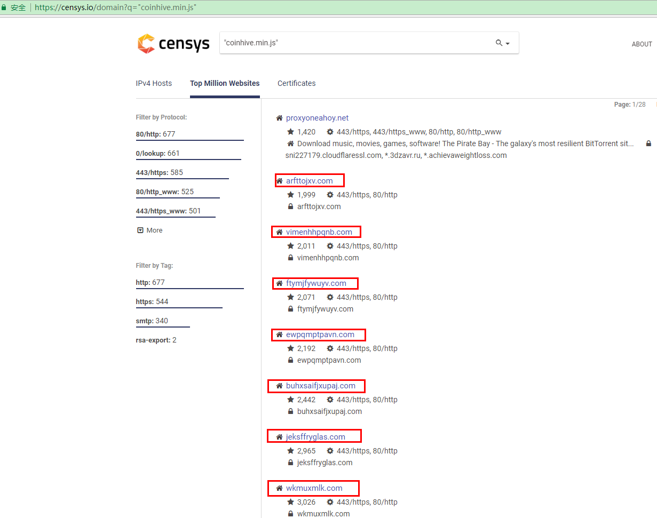Image resolution: width=657 pixels, height=518 pixels.
Task: Click the Pirate Bay description text
Action: tap(465, 144)
